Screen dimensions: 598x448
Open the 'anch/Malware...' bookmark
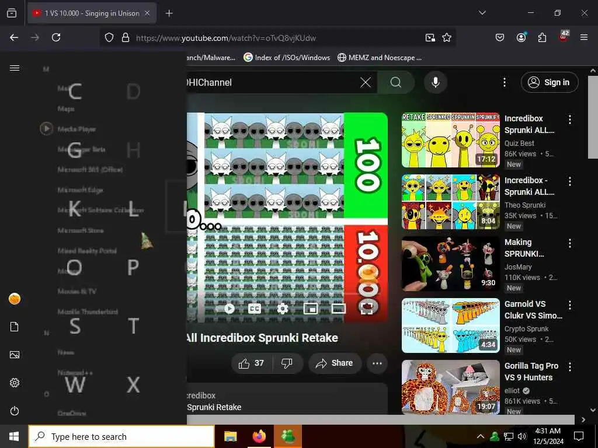(x=211, y=58)
